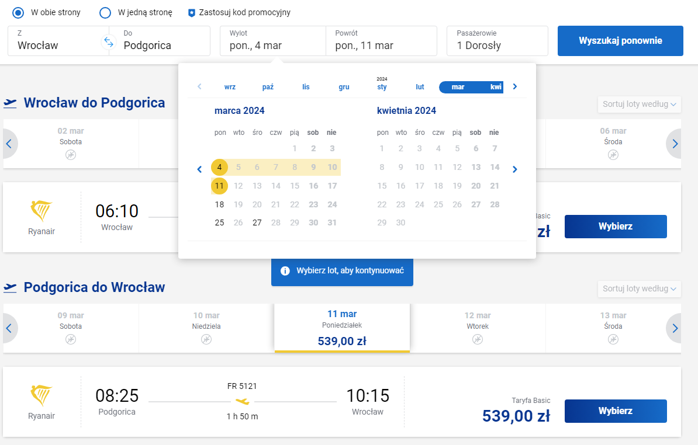
Task: Select 'lut' month tab in calendar
Action: point(420,87)
